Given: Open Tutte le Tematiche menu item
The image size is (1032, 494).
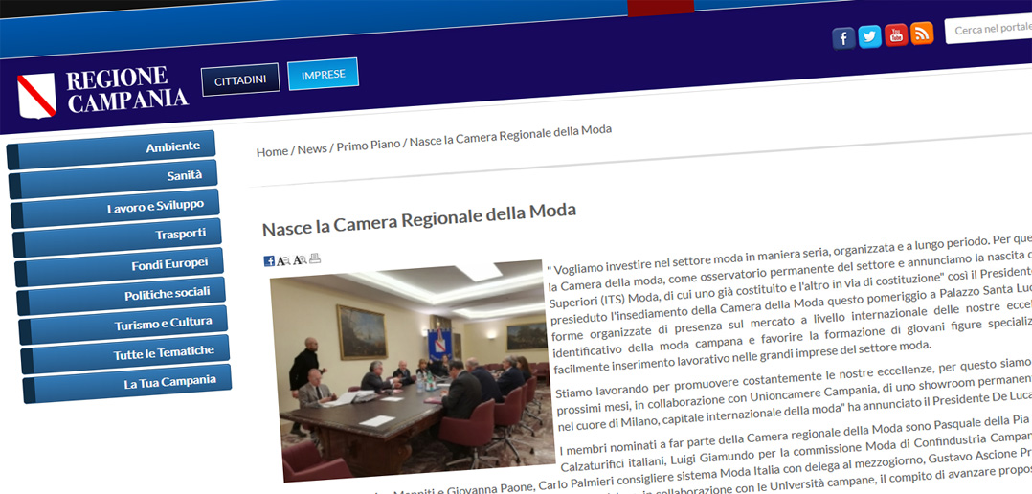Looking at the screenshot, I should 125,354.
